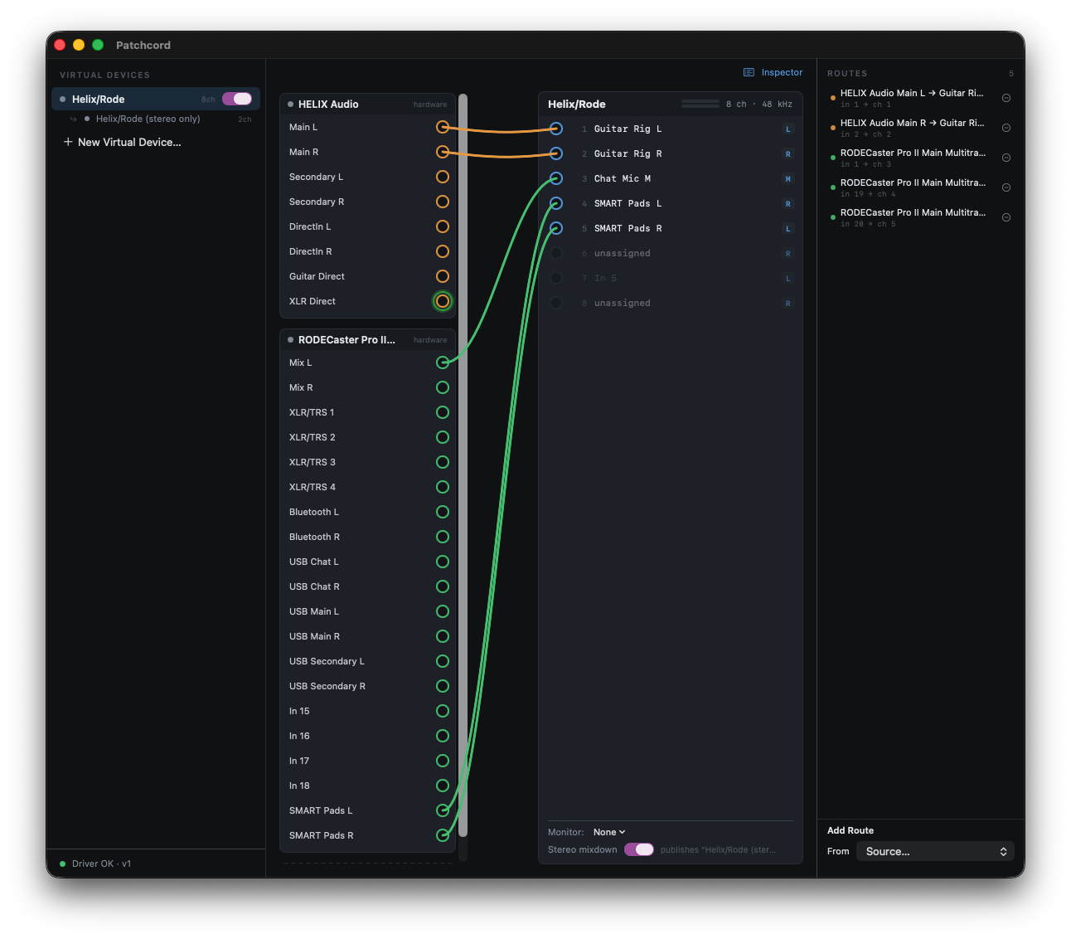This screenshot has height=939, width=1071.
Task: Click the highlighted XLR Direct port
Action: (443, 301)
